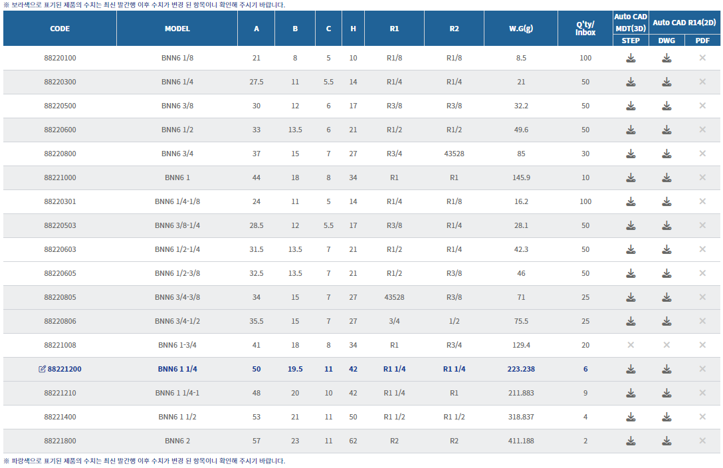The width and height of the screenshot is (723, 468).
Task: Click edit icon beside code 88221200
Action: coord(43,369)
